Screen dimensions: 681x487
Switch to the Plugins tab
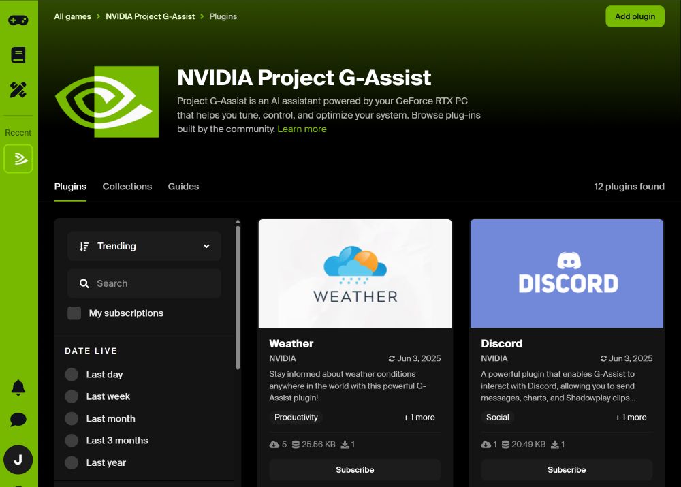click(70, 187)
